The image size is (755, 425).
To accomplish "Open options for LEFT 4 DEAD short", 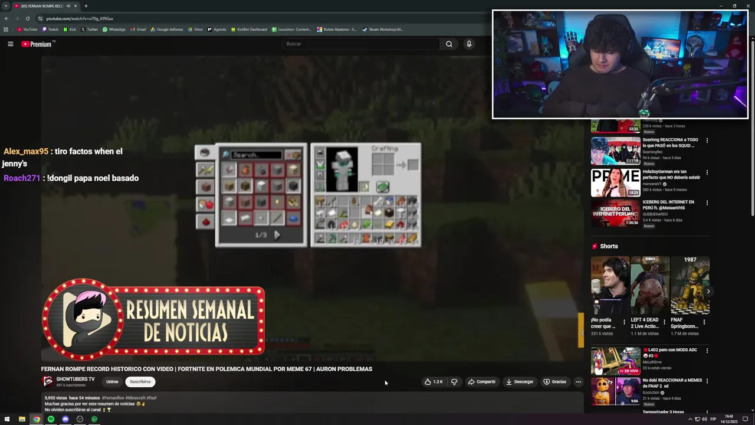I will 664,322.
